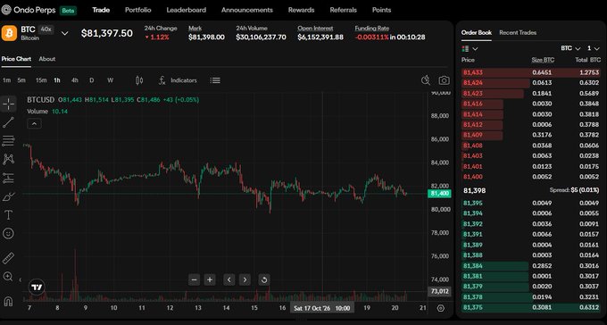Select the 4h timeframe

[x=75, y=80]
